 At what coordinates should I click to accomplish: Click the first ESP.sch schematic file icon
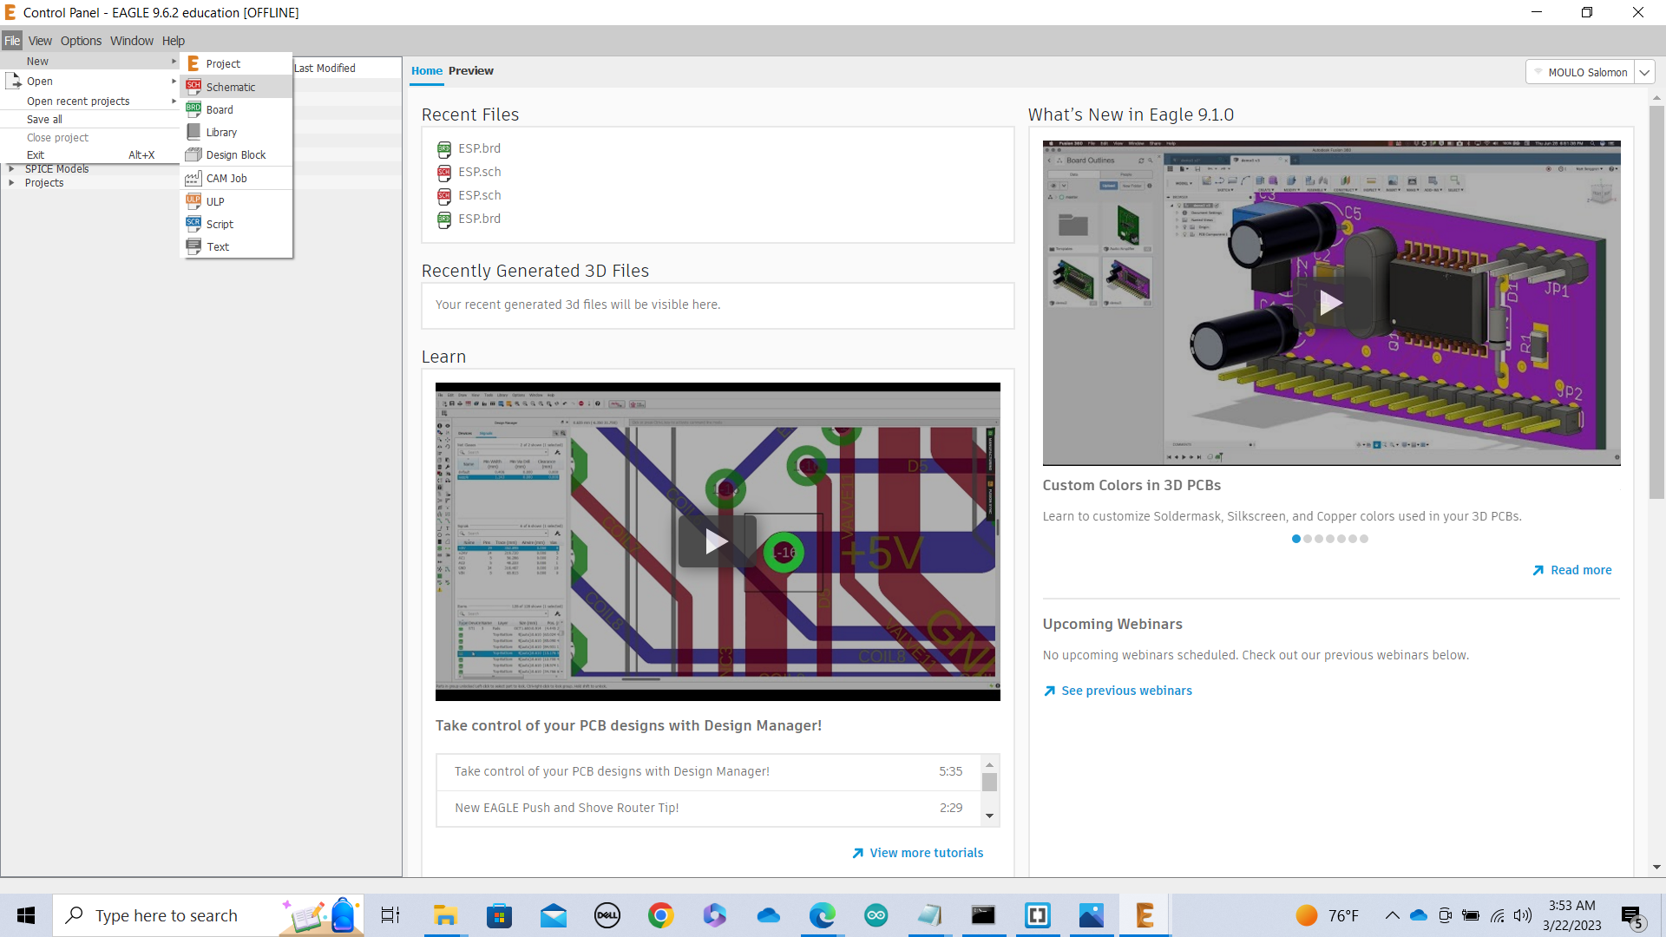coord(444,172)
